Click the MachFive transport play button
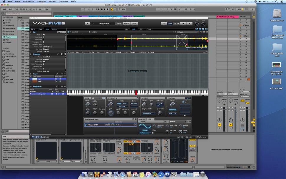The image size is (286, 179). point(190,24)
